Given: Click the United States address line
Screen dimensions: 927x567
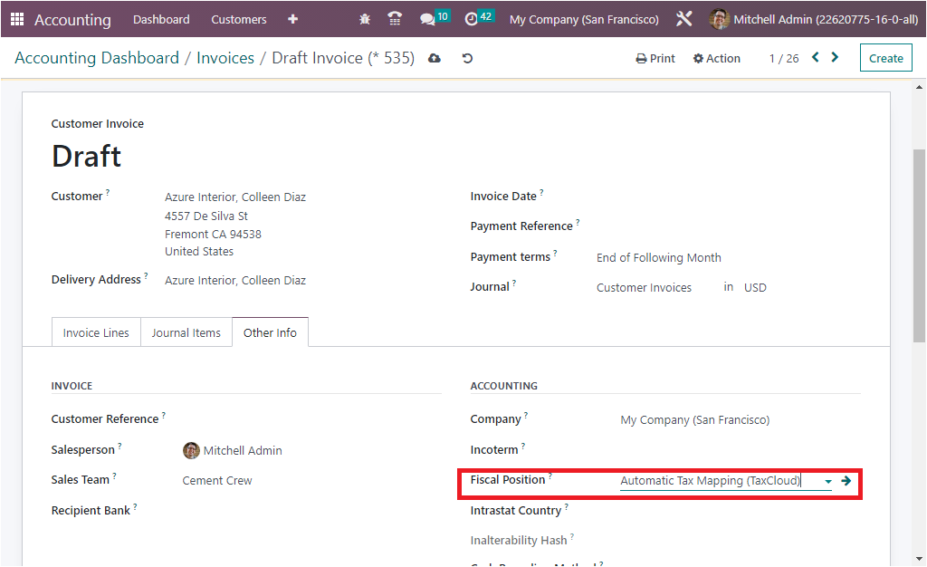Looking at the screenshot, I should coord(199,251).
